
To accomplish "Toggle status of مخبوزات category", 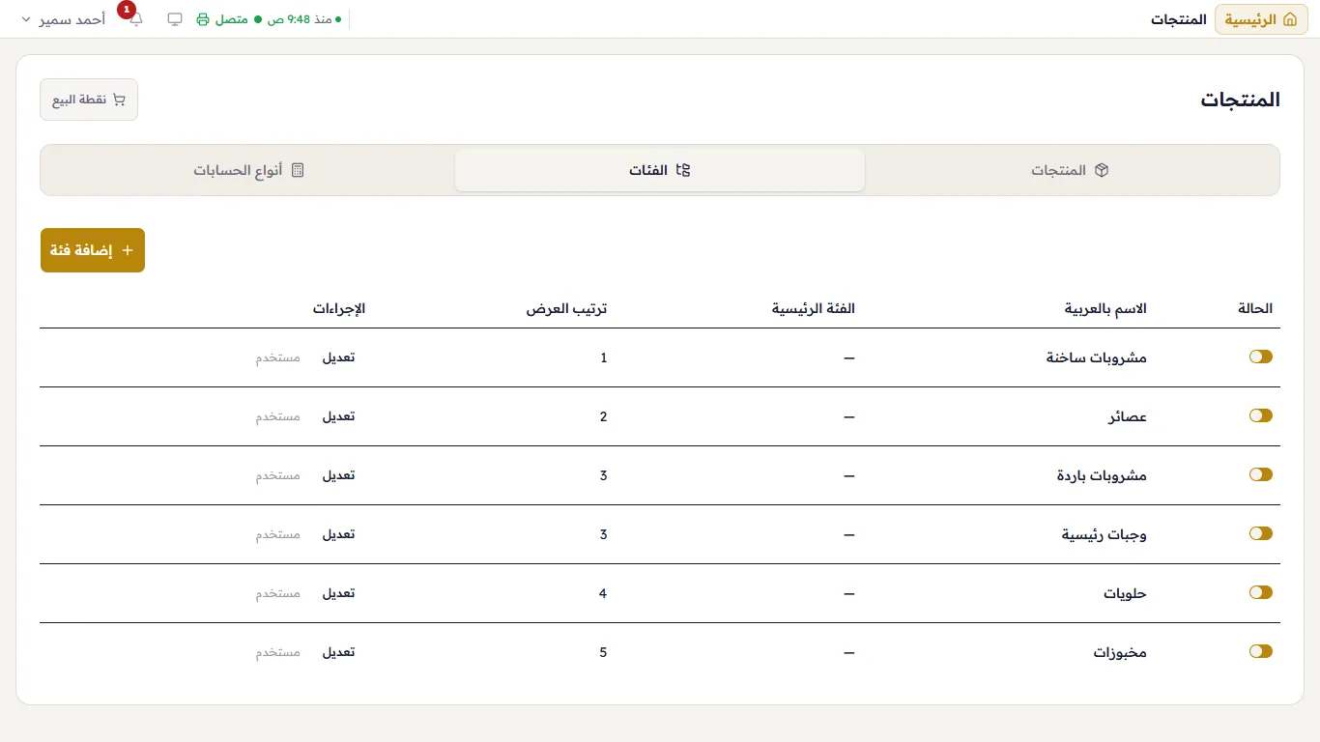I will 1261,651.
